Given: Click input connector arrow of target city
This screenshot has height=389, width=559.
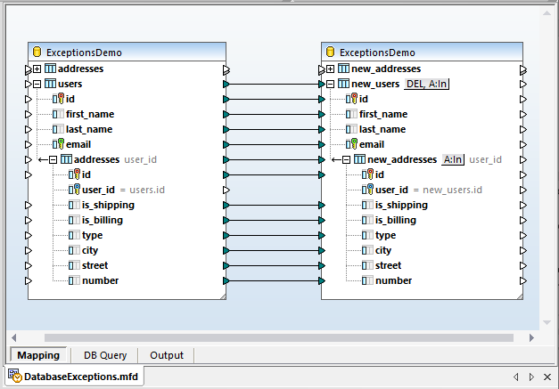Looking at the screenshot, I should [324, 250].
